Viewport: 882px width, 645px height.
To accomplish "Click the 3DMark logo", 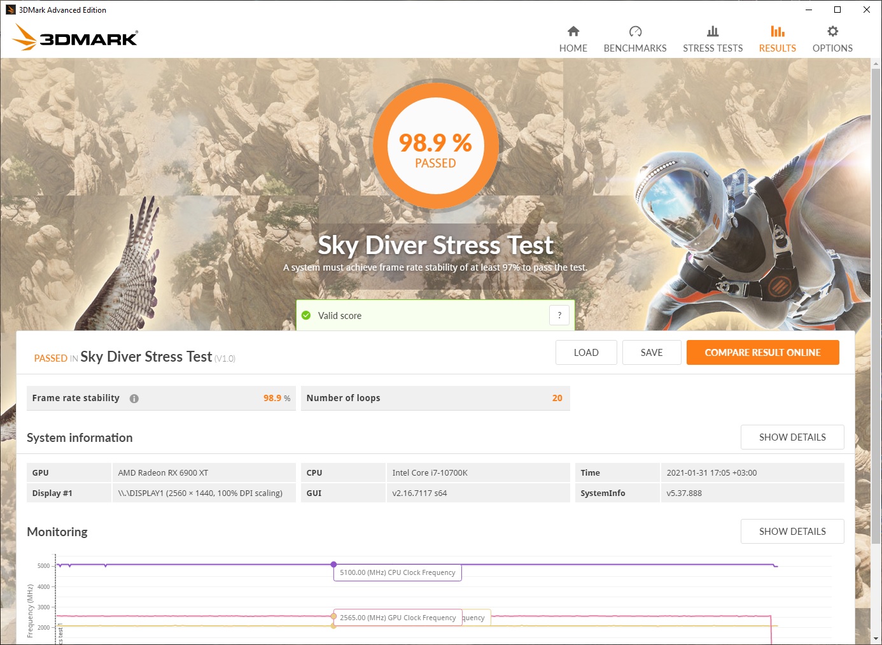I will [x=75, y=38].
